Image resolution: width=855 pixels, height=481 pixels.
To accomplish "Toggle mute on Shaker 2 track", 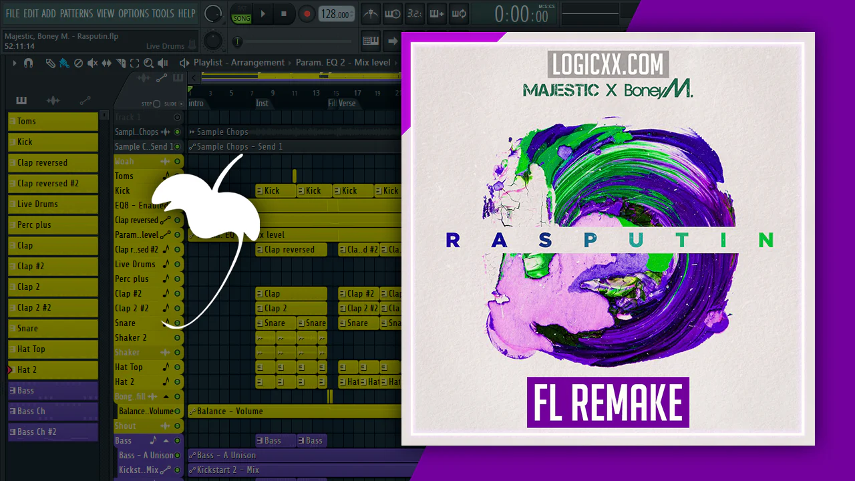I will 177,338.
